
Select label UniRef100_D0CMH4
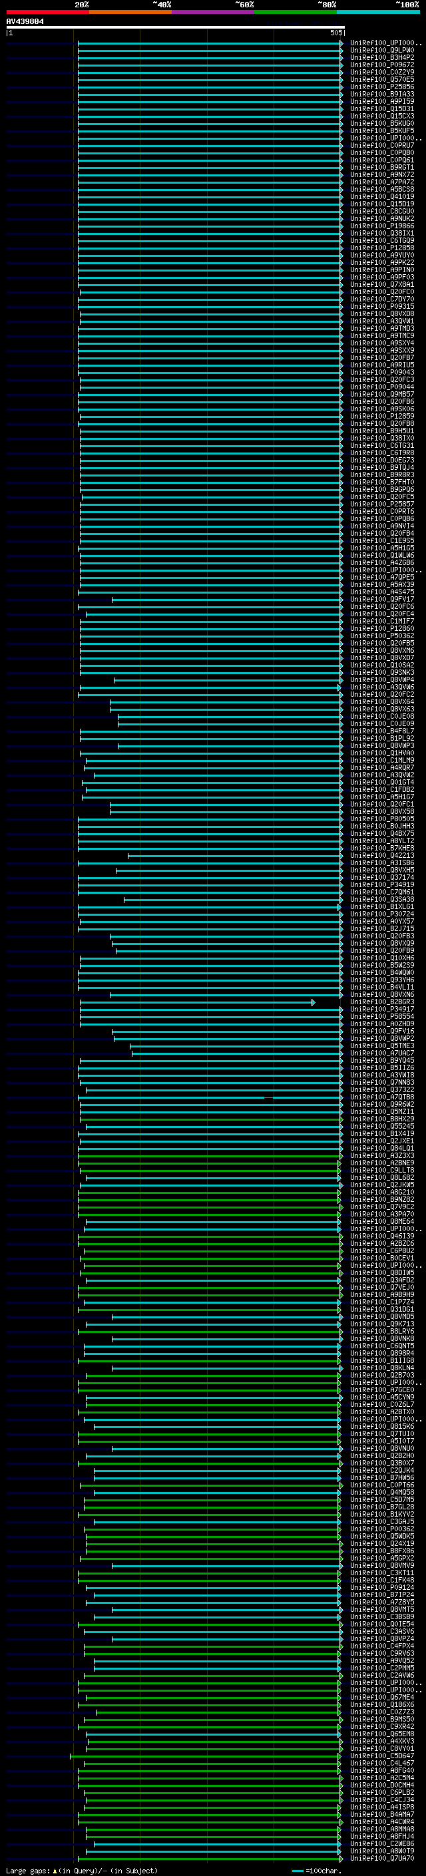[x=382, y=1785]
